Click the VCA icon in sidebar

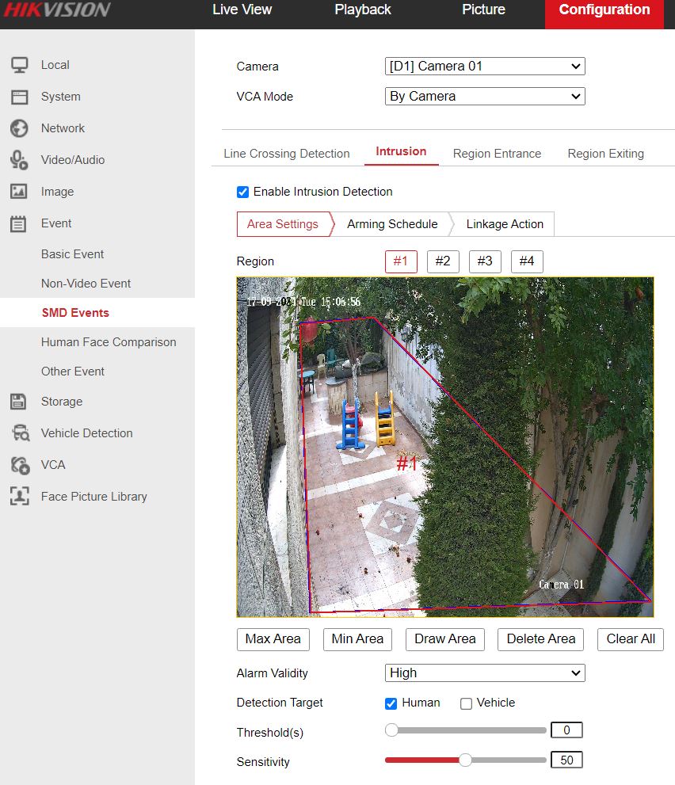[19, 465]
